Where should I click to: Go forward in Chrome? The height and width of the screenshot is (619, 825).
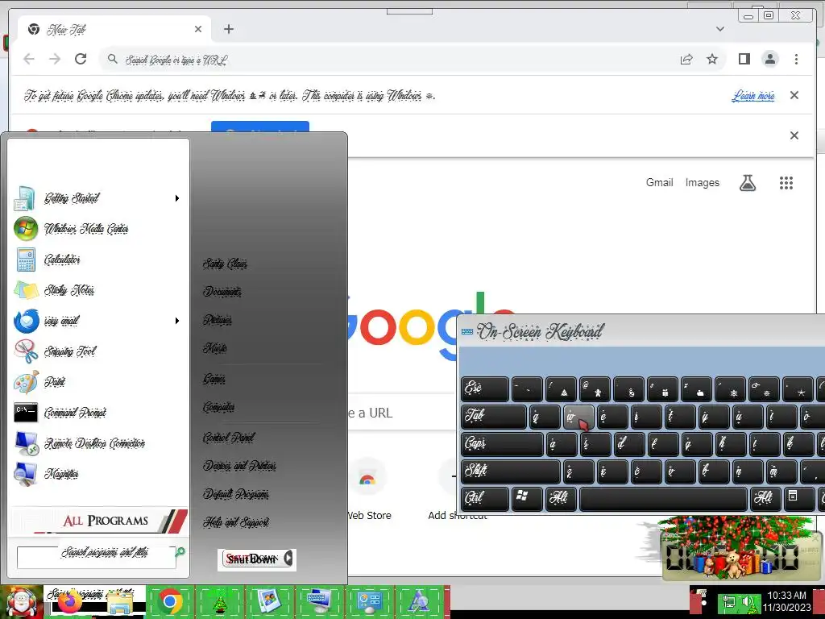tap(55, 59)
